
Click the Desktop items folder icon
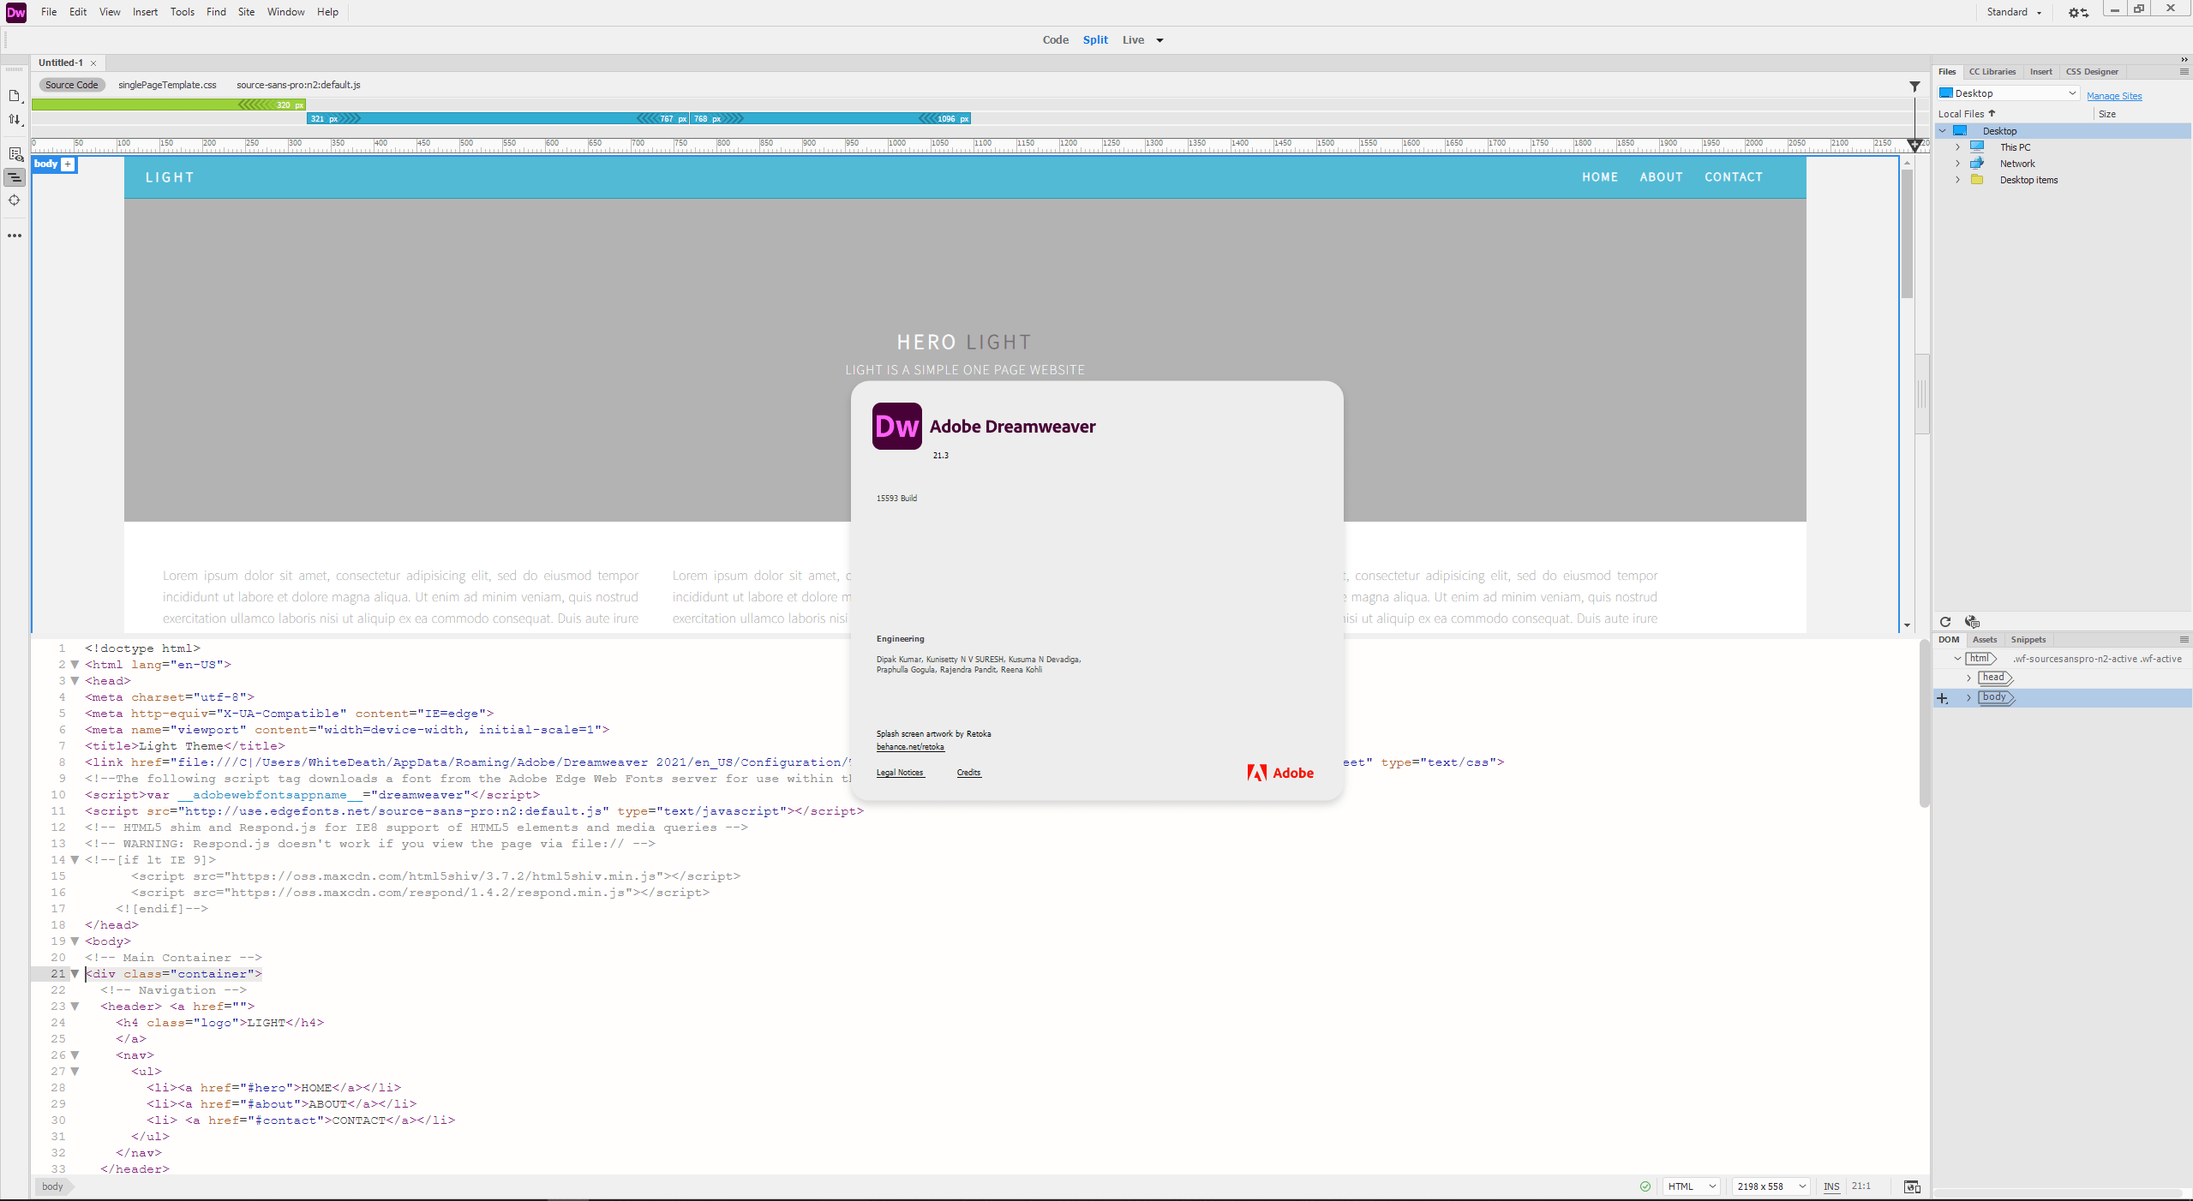point(1977,179)
